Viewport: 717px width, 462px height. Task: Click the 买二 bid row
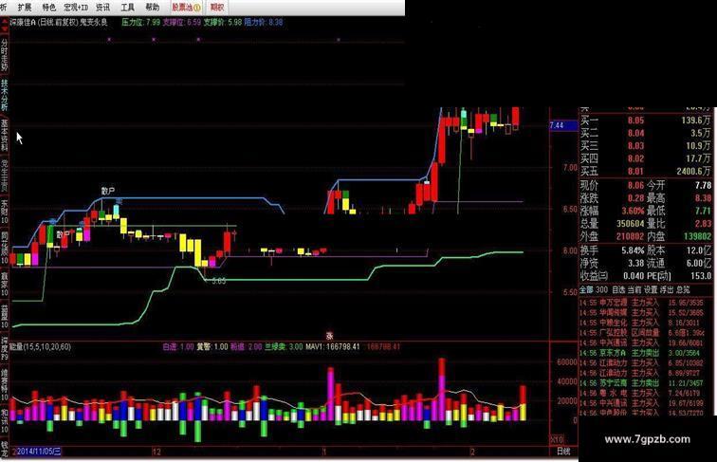(645, 134)
